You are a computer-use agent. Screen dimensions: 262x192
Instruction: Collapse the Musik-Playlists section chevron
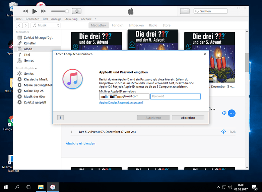coord(36,68)
